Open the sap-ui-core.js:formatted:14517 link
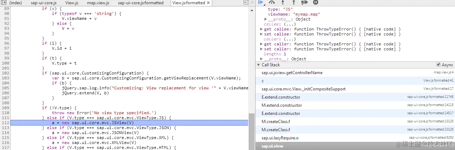This screenshot has width=455, height=150. 430,113
